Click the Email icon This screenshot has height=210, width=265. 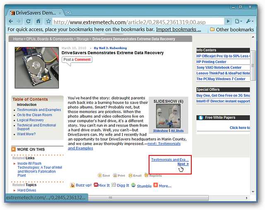(130, 176)
